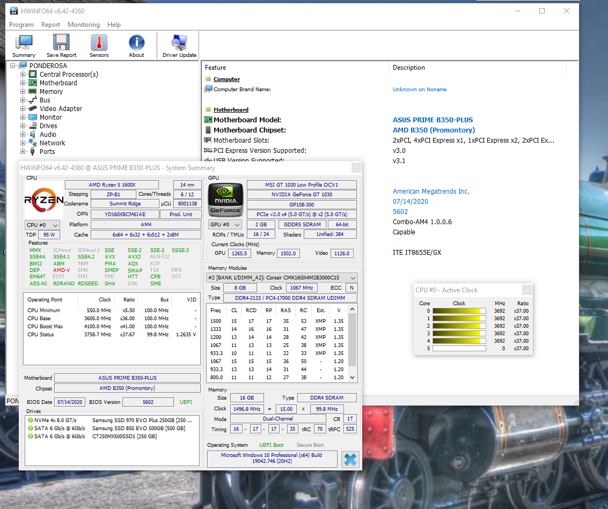
Task: Click the American Megatrends Inc. link
Action: pyautogui.click(x=431, y=191)
